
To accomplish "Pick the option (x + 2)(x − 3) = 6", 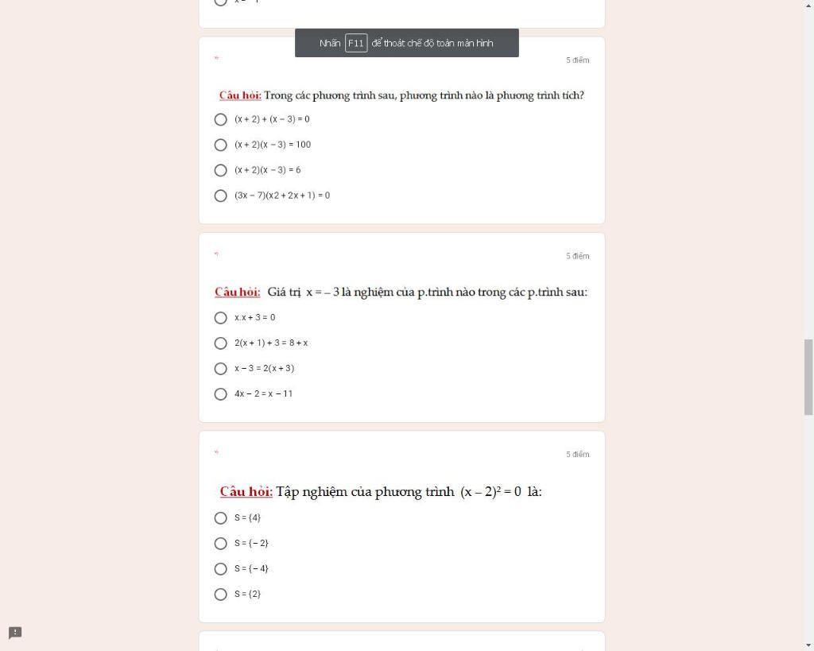I will [x=221, y=170].
